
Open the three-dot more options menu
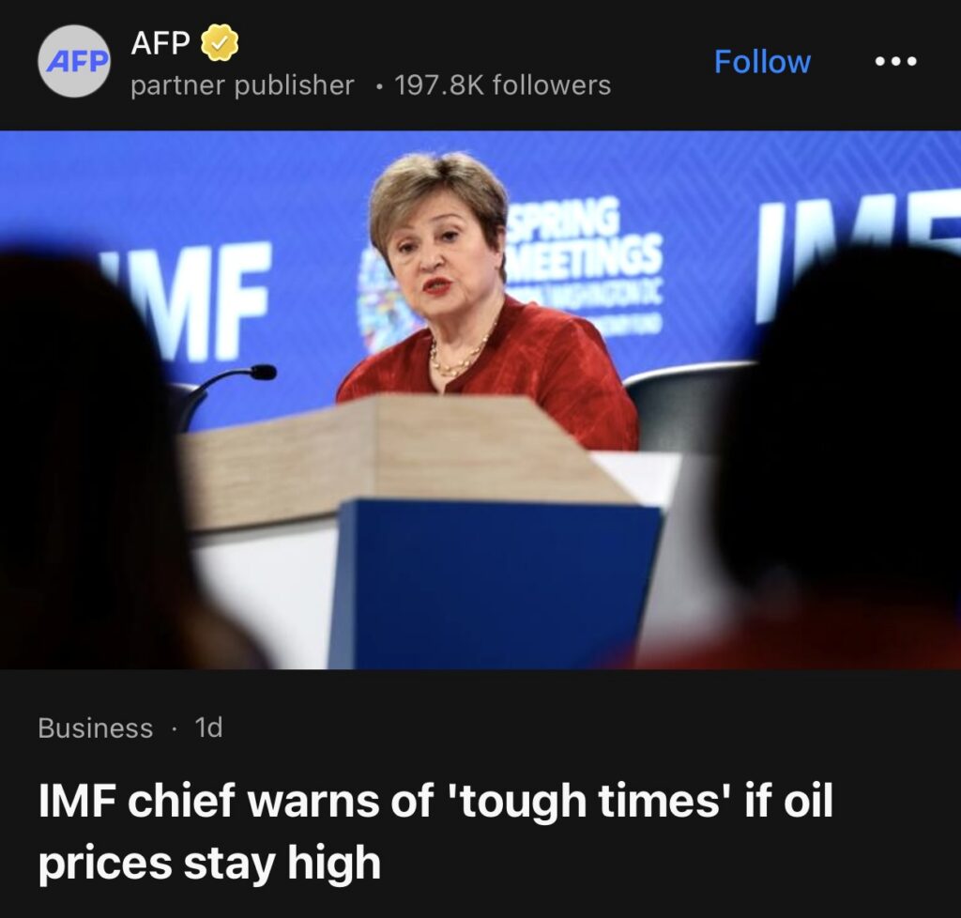point(895,61)
